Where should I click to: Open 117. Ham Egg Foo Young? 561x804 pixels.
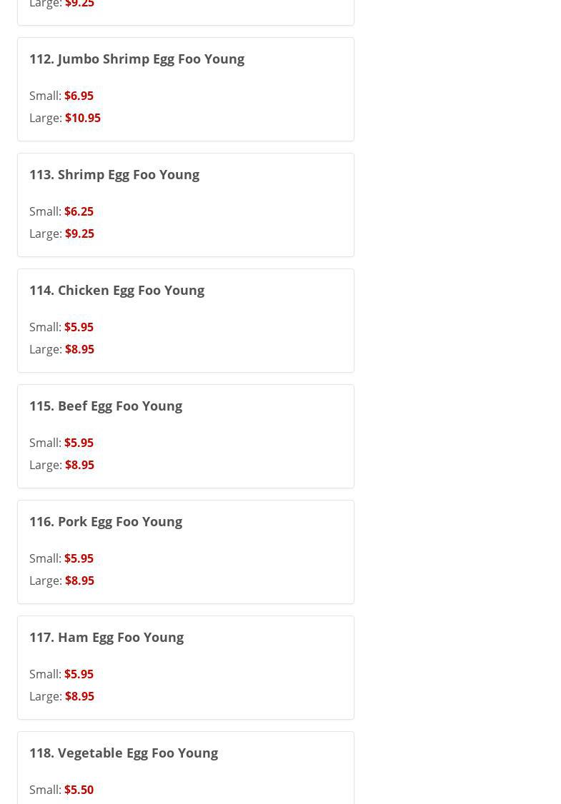coord(106,637)
